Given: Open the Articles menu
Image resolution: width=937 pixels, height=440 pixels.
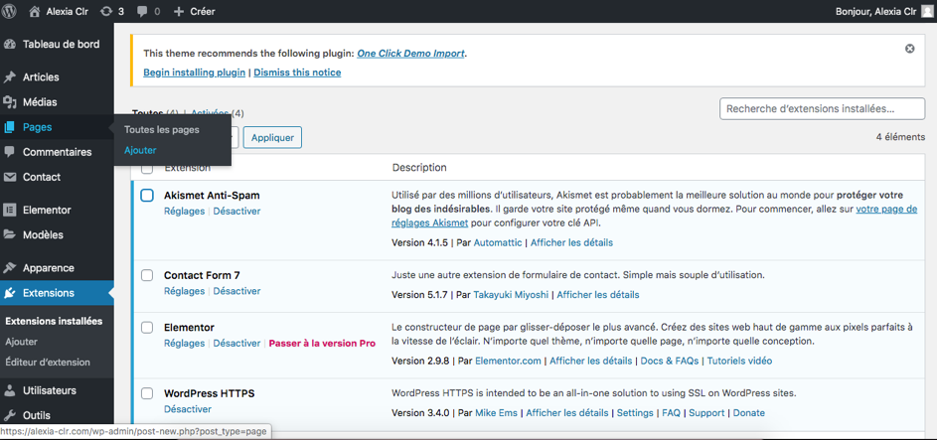Looking at the screenshot, I should click(x=41, y=77).
